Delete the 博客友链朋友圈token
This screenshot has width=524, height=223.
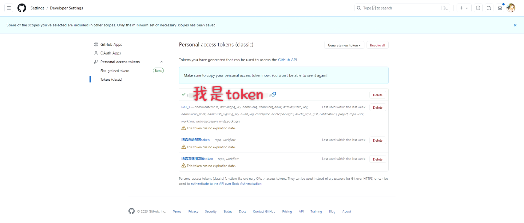tap(378, 159)
